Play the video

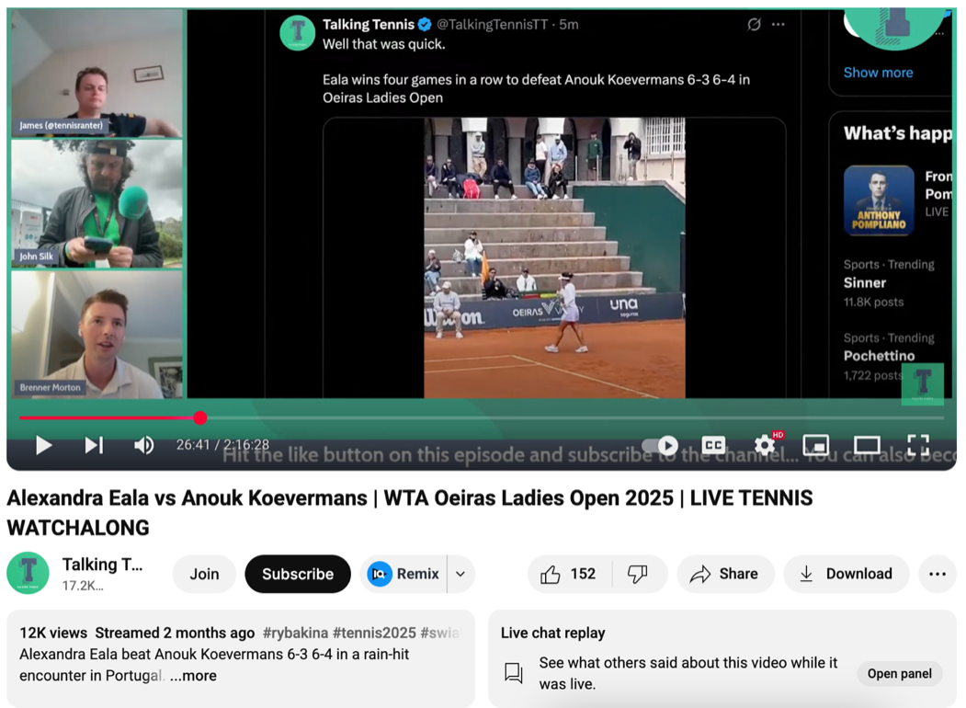click(44, 445)
